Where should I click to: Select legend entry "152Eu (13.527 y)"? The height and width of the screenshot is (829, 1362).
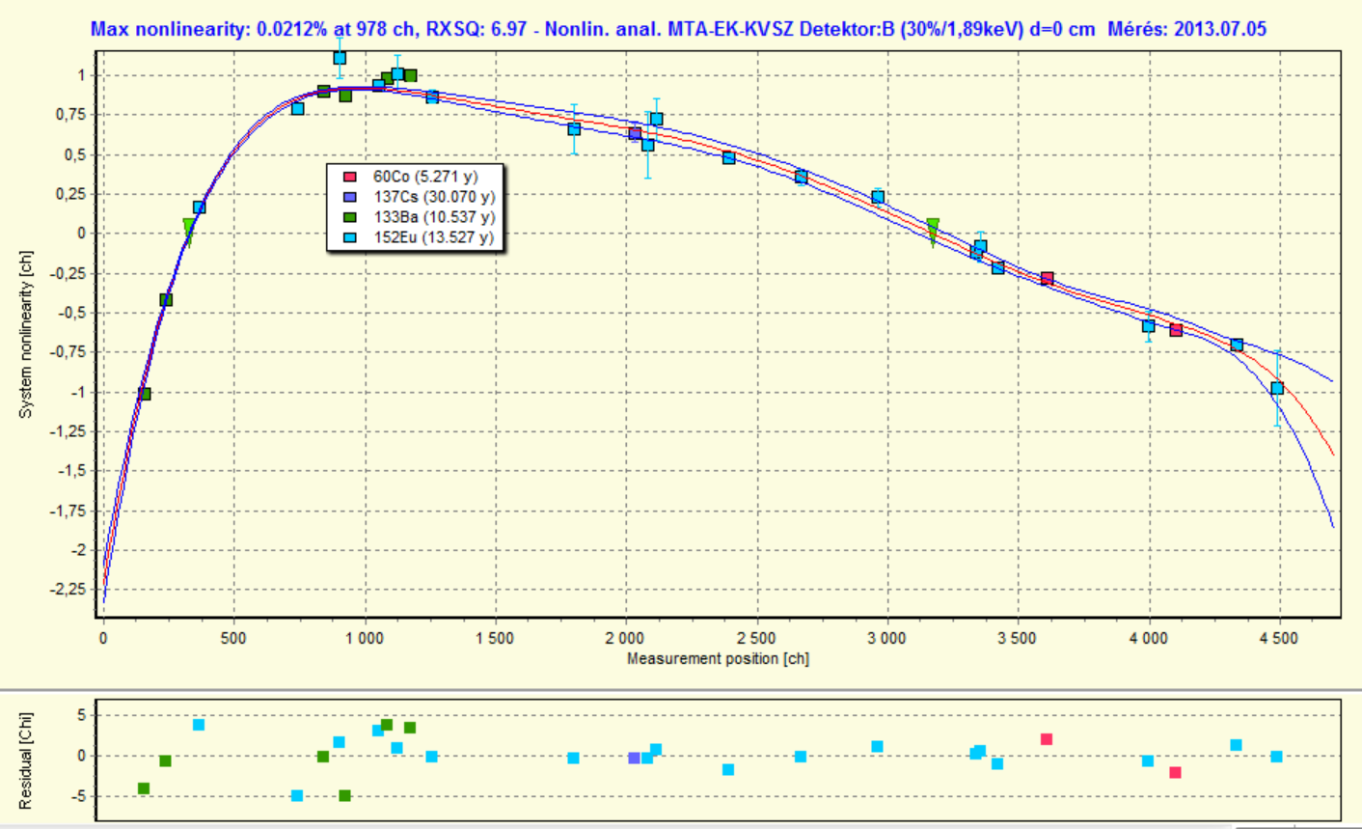click(x=434, y=237)
